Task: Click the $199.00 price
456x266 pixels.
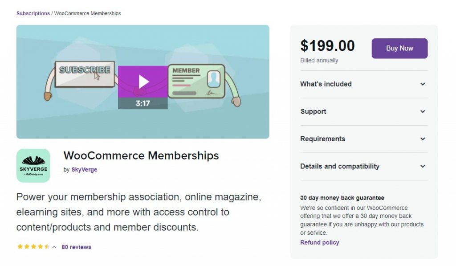Action: pos(328,46)
